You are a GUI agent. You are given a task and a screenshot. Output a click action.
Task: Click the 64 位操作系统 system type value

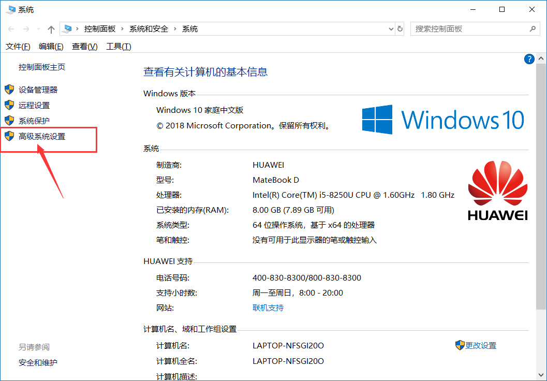tap(313, 225)
